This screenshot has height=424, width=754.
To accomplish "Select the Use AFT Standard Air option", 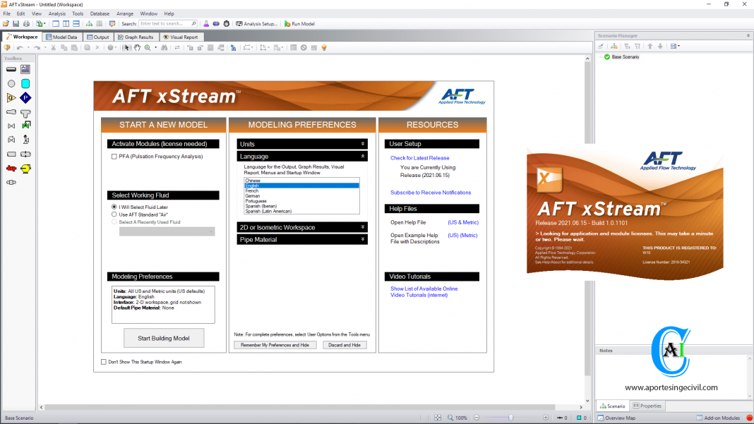I will coord(114,214).
